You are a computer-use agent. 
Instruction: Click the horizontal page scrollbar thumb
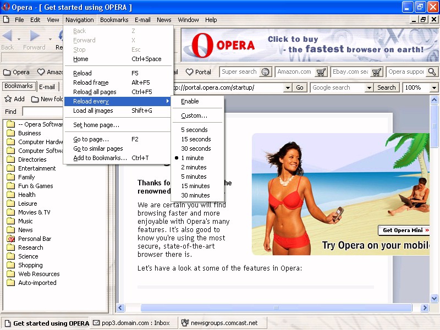276,308
